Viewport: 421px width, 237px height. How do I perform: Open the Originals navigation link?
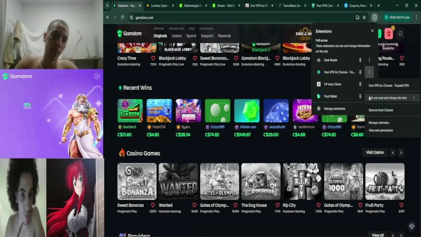pyautogui.click(x=160, y=36)
